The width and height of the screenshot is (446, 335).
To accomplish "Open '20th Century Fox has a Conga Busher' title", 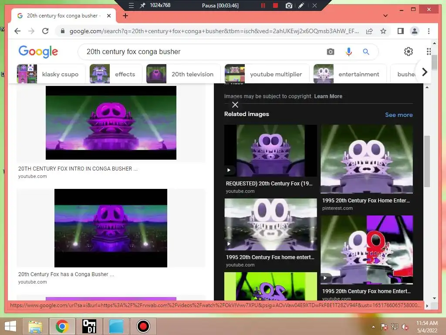I will pos(66,274).
